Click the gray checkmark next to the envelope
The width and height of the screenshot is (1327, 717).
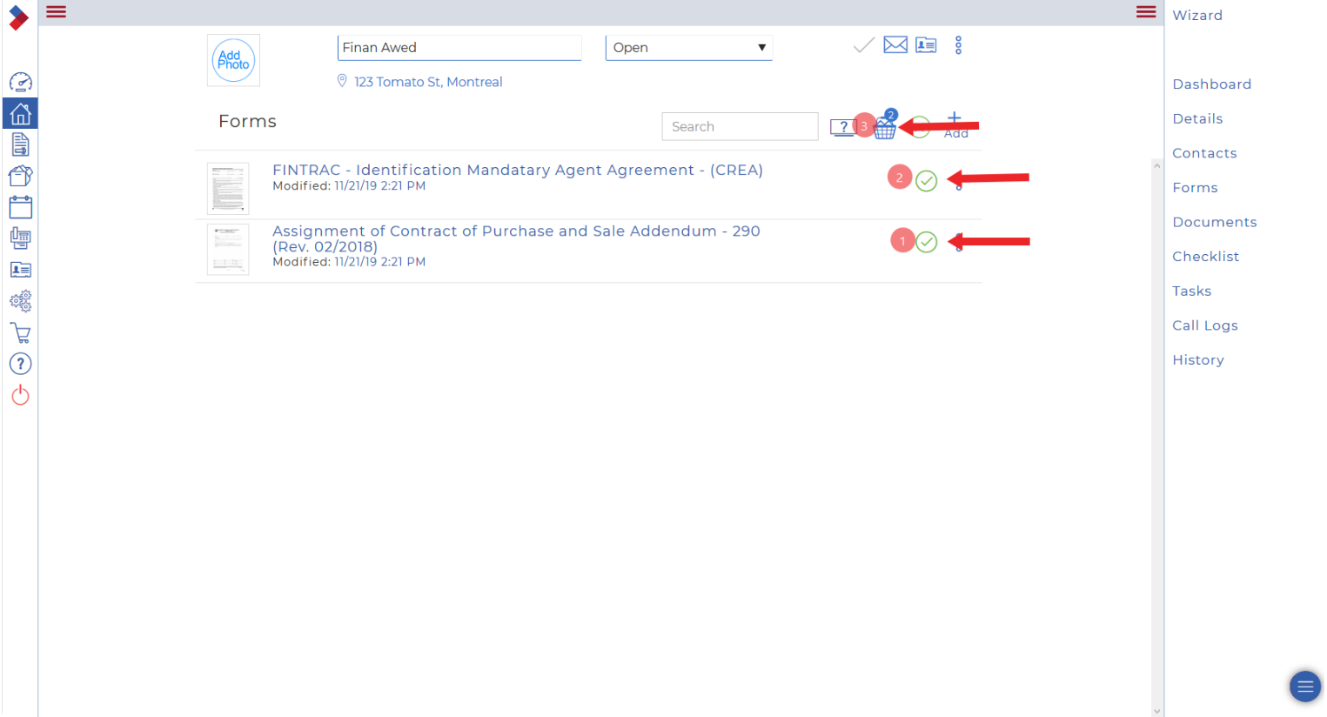[863, 45]
